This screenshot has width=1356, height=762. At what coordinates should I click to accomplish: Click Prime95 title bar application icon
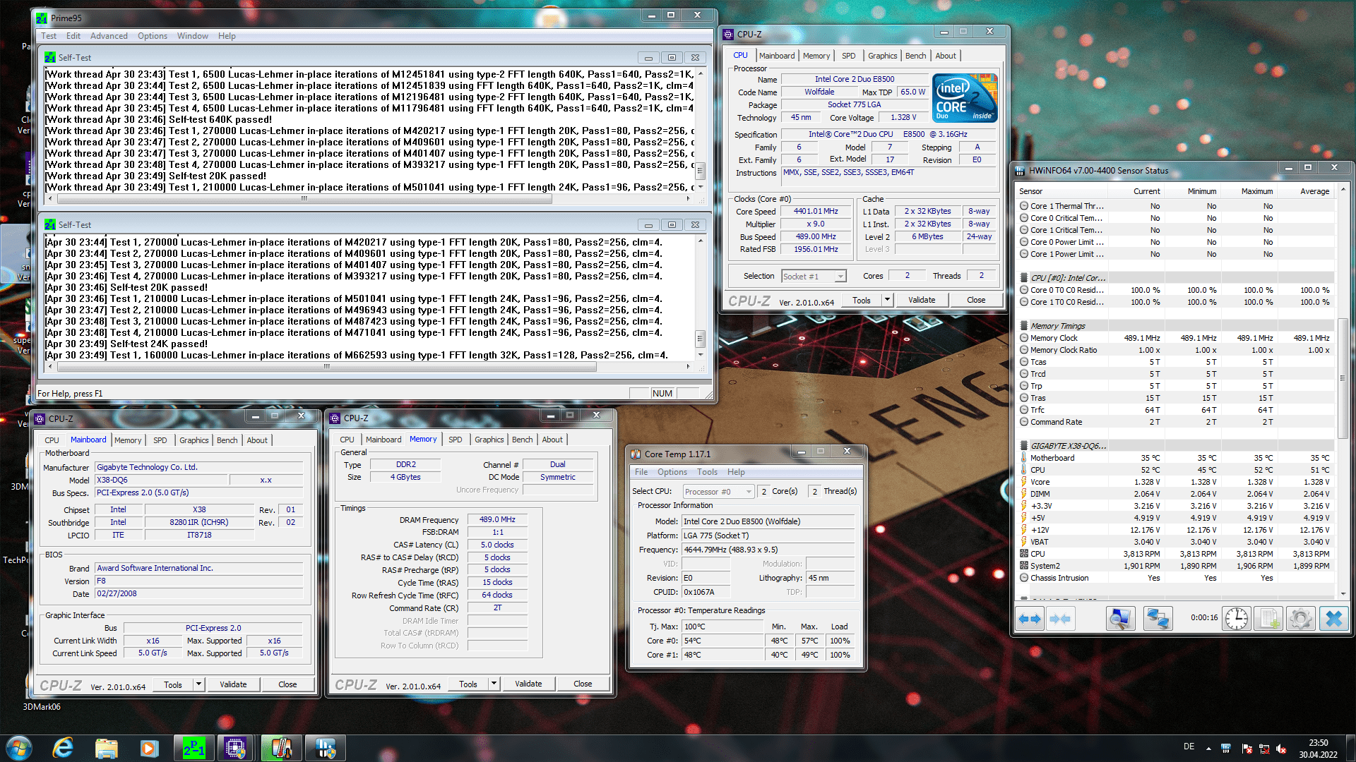[42, 18]
